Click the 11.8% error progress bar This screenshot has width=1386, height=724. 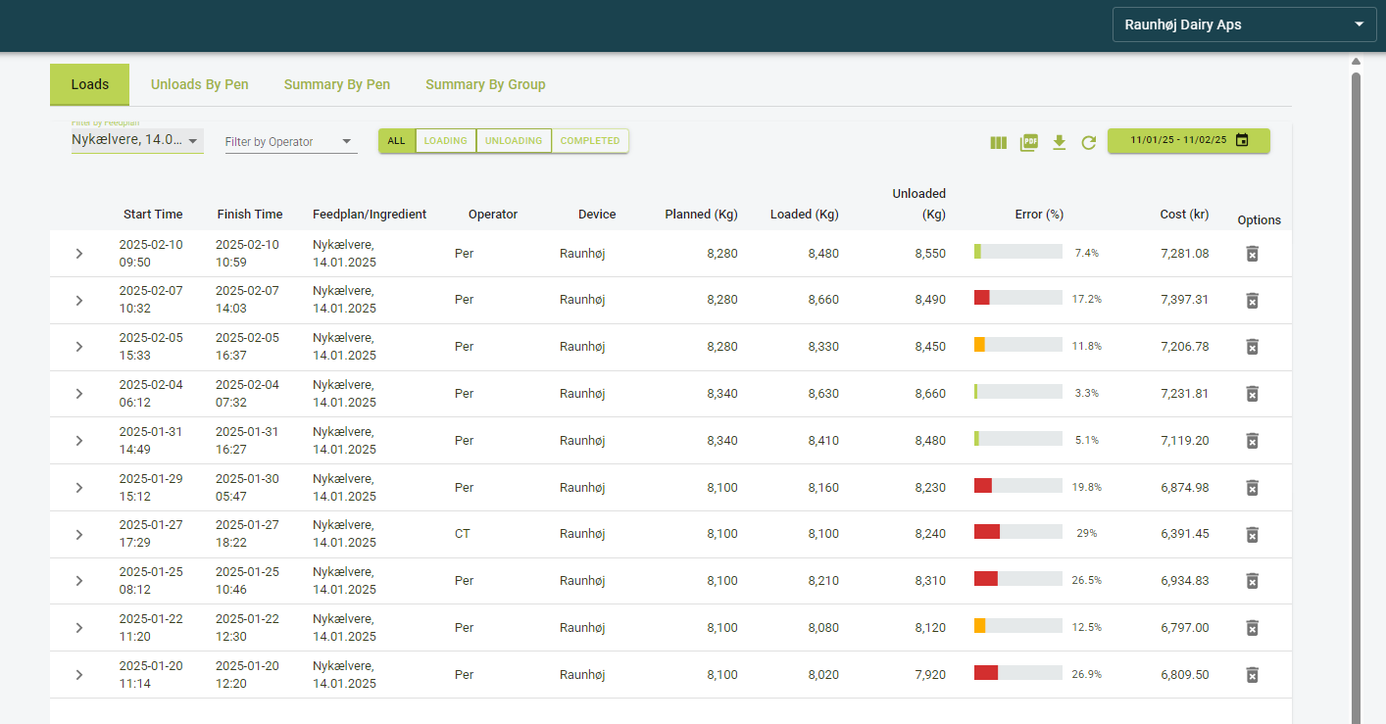click(1018, 345)
